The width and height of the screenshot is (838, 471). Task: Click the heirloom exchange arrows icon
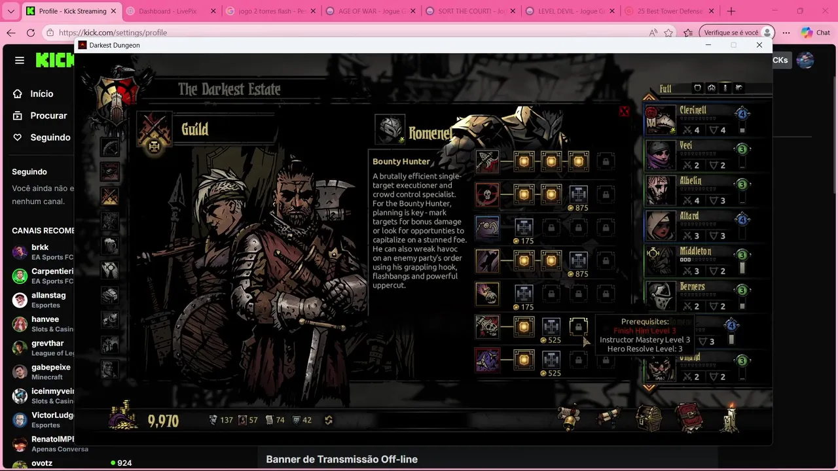pos(329,420)
